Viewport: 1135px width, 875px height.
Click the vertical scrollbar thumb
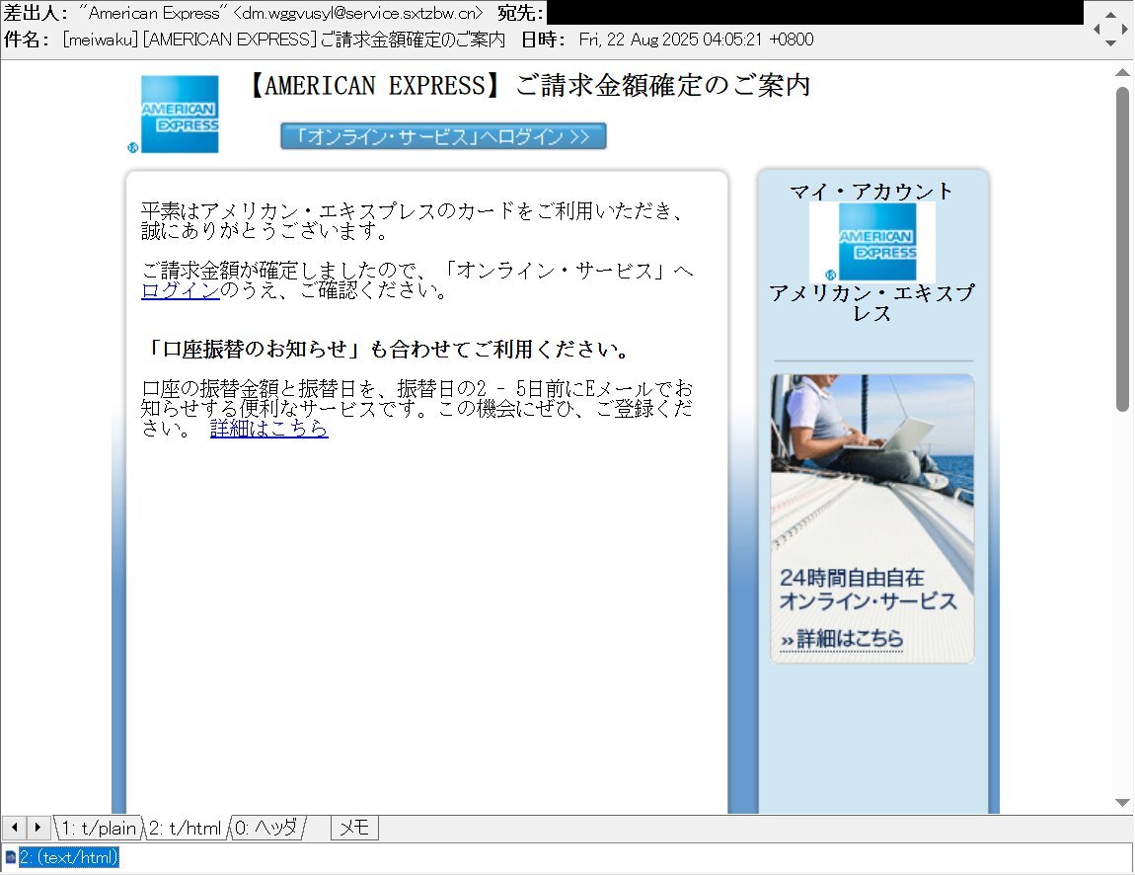tap(1123, 249)
